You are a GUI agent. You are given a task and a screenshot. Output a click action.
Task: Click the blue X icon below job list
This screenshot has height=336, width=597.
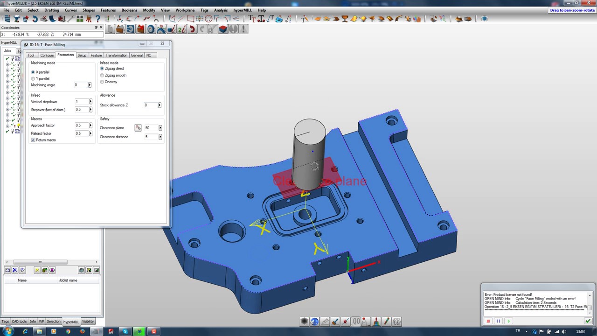point(14,270)
